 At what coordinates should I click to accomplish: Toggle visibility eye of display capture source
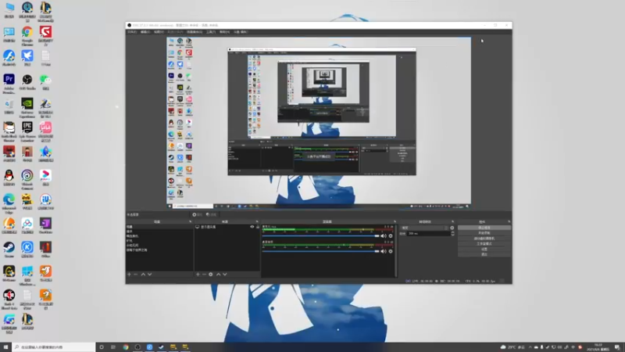click(252, 227)
